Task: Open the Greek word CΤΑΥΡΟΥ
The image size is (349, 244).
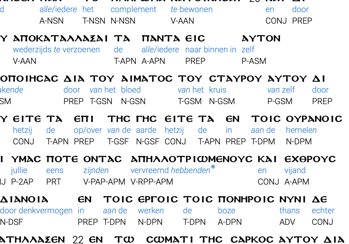Action: pyautogui.click(x=235, y=79)
